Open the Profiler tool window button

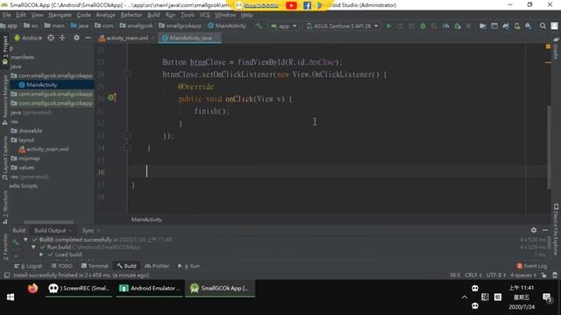(x=157, y=266)
